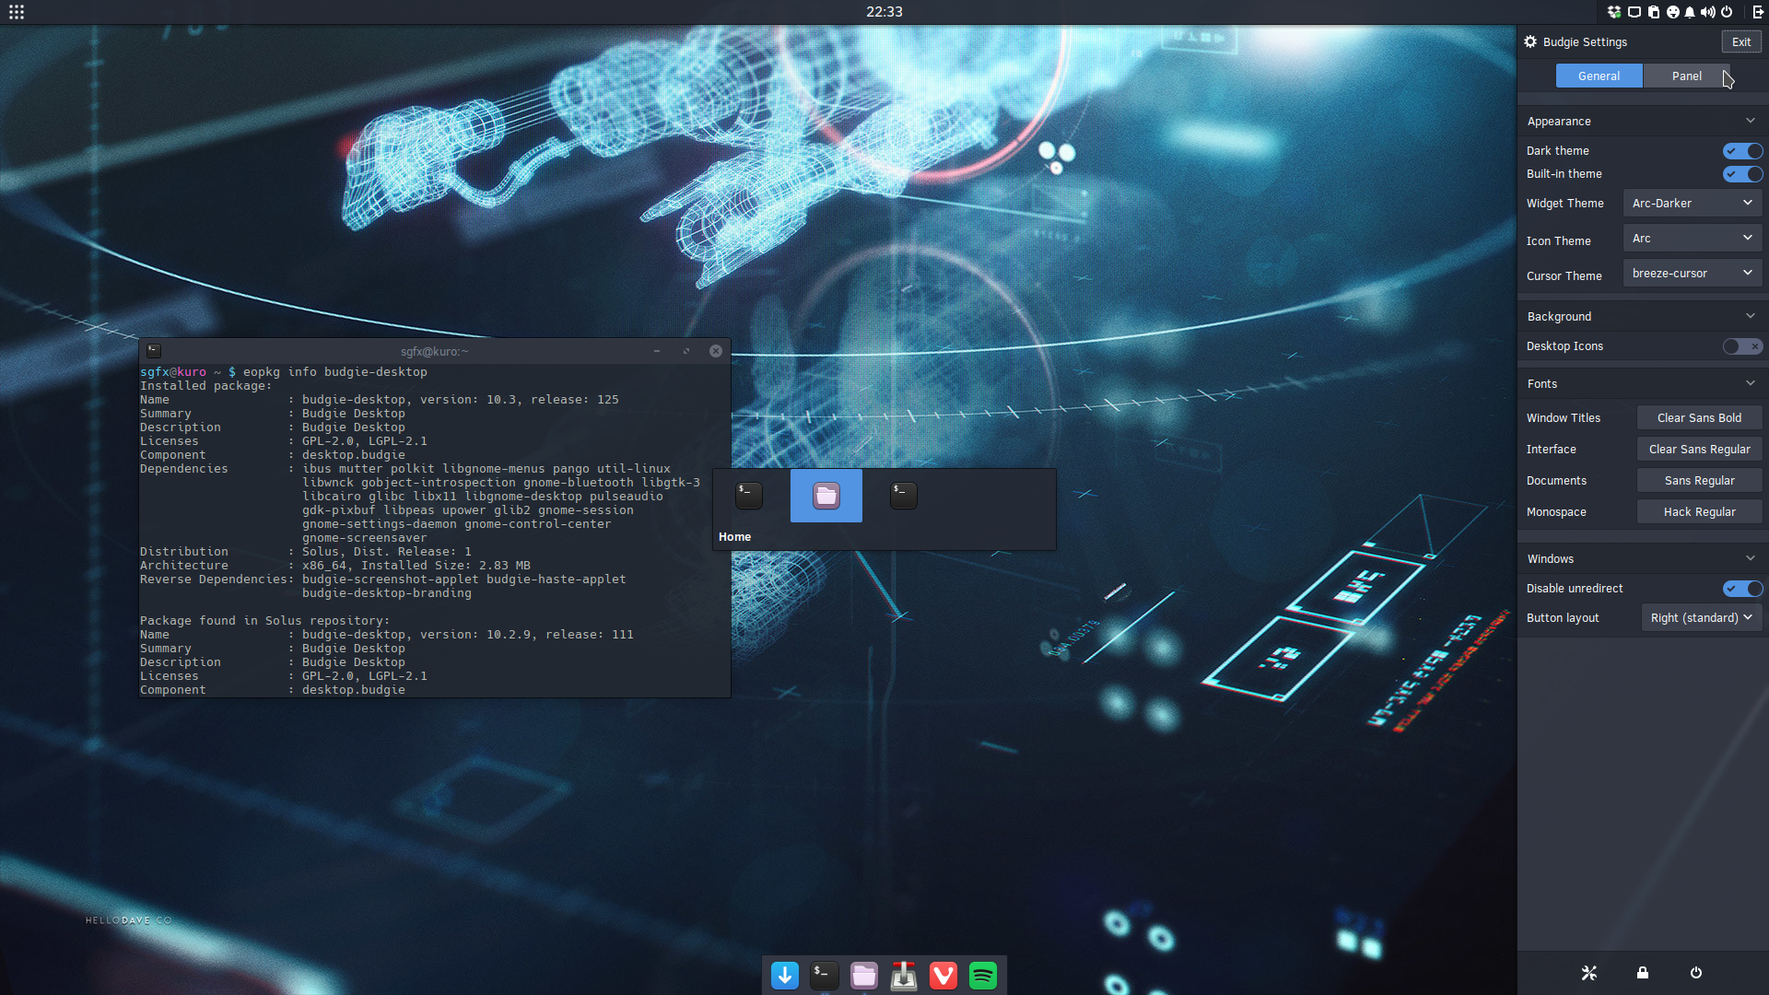Click the Budgie Settings gear icon

click(1530, 41)
